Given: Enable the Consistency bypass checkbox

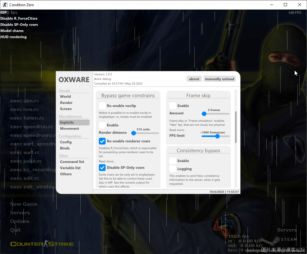Looking at the screenshot, I should (173, 161).
